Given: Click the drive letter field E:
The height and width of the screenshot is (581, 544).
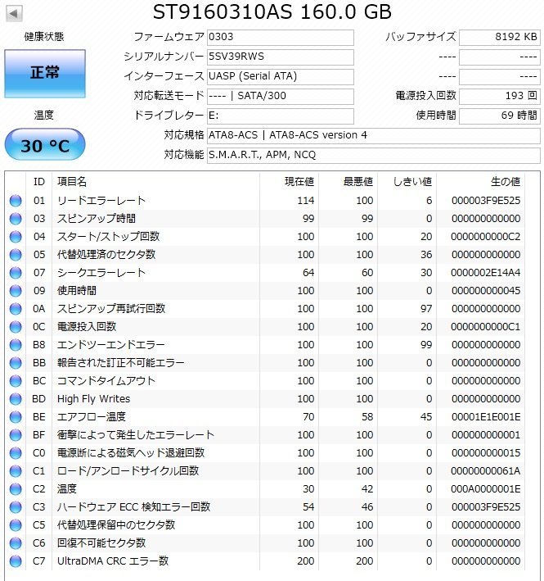Looking at the screenshot, I should (281, 116).
